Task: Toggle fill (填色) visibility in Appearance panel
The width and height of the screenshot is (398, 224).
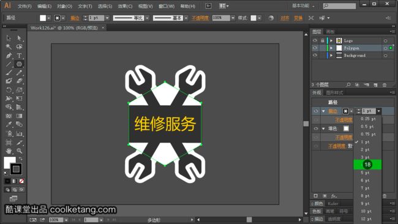Action: click(x=316, y=129)
